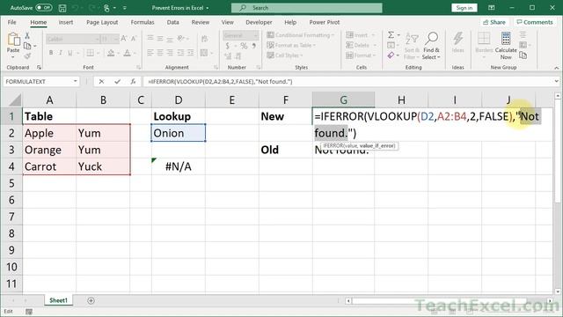Open Format as Table dropdown

(x=291, y=45)
